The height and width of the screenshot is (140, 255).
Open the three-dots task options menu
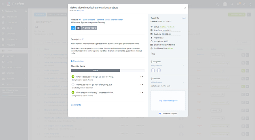(x=184, y=18)
